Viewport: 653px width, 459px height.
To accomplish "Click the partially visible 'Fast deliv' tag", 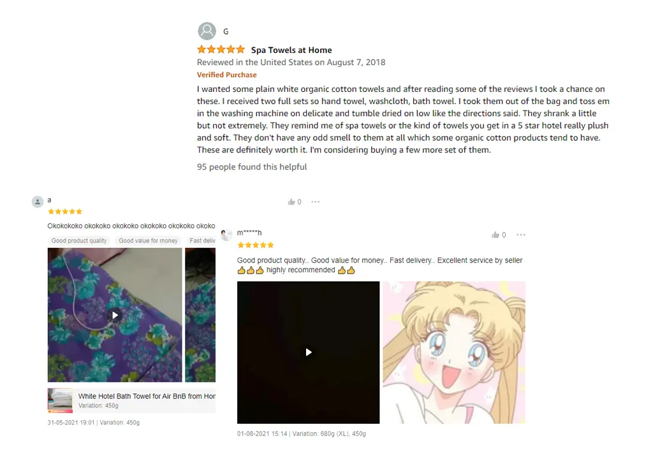I will coord(202,241).
